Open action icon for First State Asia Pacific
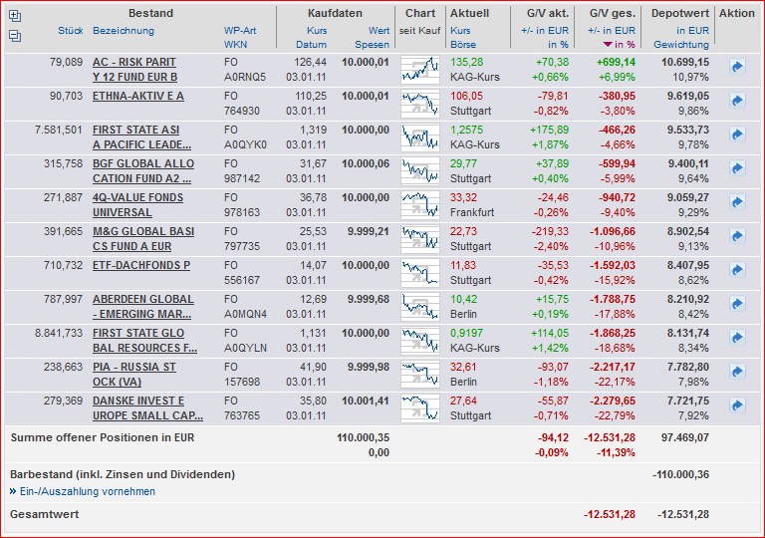Viewport: 765px width, 538px height. 737,134
